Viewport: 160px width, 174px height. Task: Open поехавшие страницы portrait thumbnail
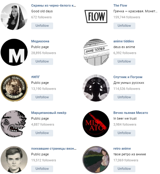tap(14, 160)
